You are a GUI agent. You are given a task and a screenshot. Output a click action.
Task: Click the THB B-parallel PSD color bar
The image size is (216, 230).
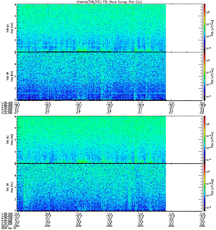204,76
